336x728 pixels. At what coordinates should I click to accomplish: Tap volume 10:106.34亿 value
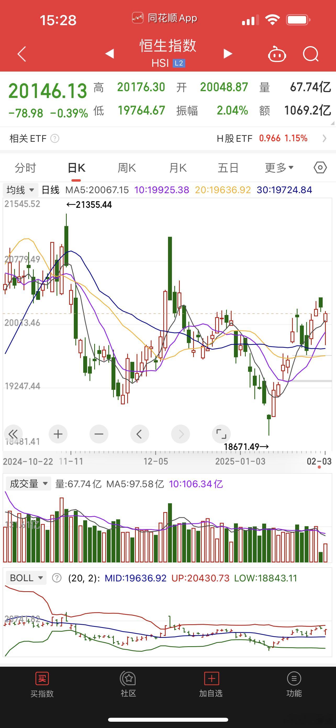coord(196,484)
